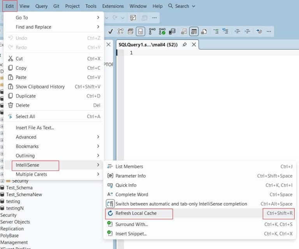
Task: Open the Extensions menu
Action: pos(113,6)
